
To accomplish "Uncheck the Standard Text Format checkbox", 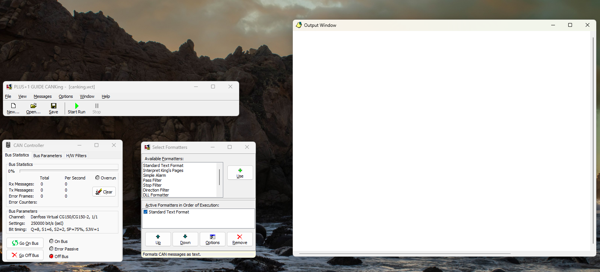I will click(145, 212).
